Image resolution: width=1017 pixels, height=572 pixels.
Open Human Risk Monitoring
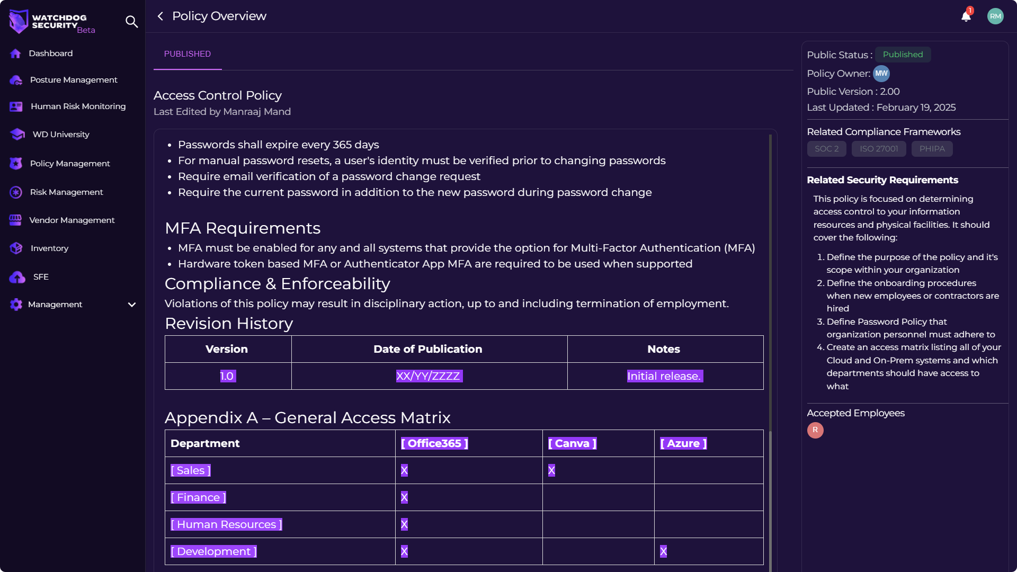pyautogui.click(x=15, y=106)
